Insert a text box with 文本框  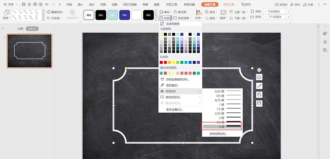point(54,18)
